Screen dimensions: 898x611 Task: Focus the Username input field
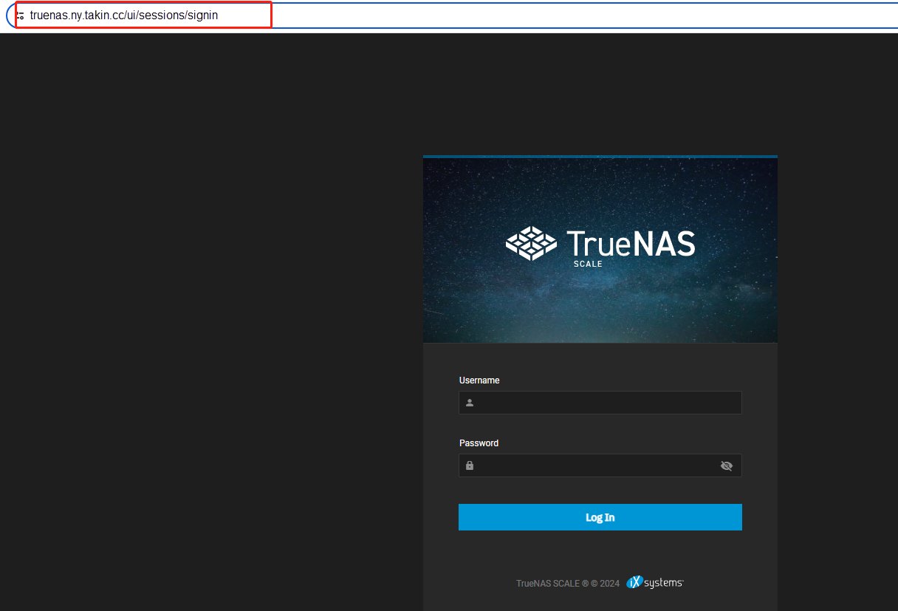click(x=600, y=403)
